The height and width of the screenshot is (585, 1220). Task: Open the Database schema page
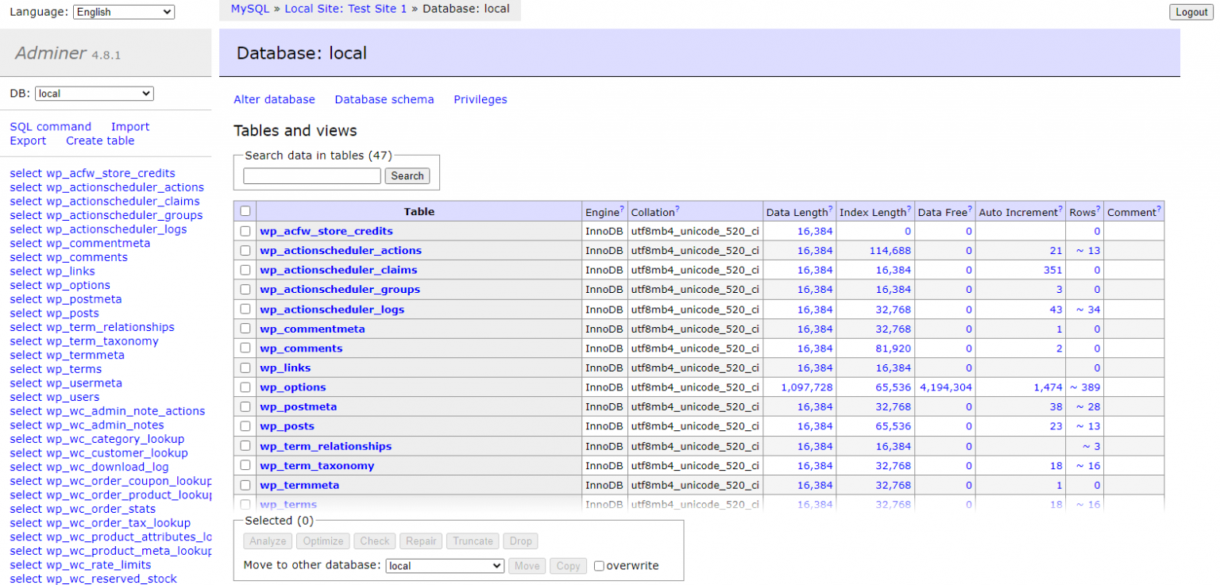pos(384,99)
